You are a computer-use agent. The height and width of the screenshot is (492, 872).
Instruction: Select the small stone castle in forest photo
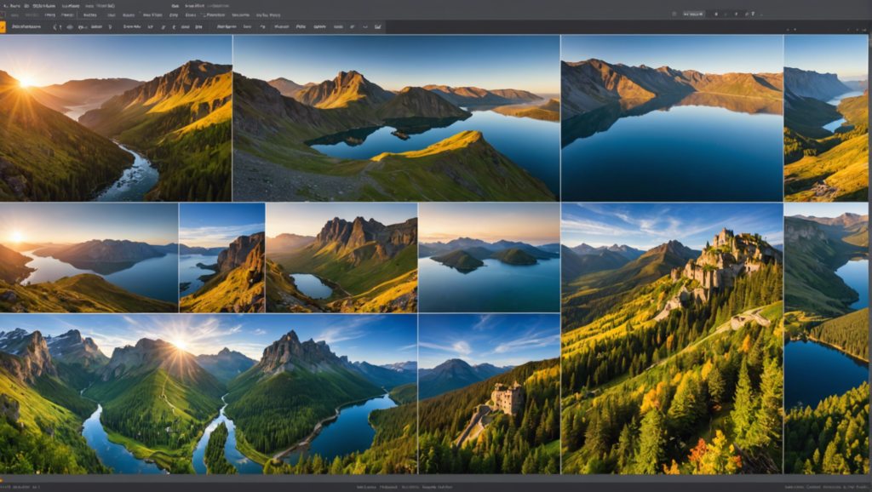tap(489, 394)
